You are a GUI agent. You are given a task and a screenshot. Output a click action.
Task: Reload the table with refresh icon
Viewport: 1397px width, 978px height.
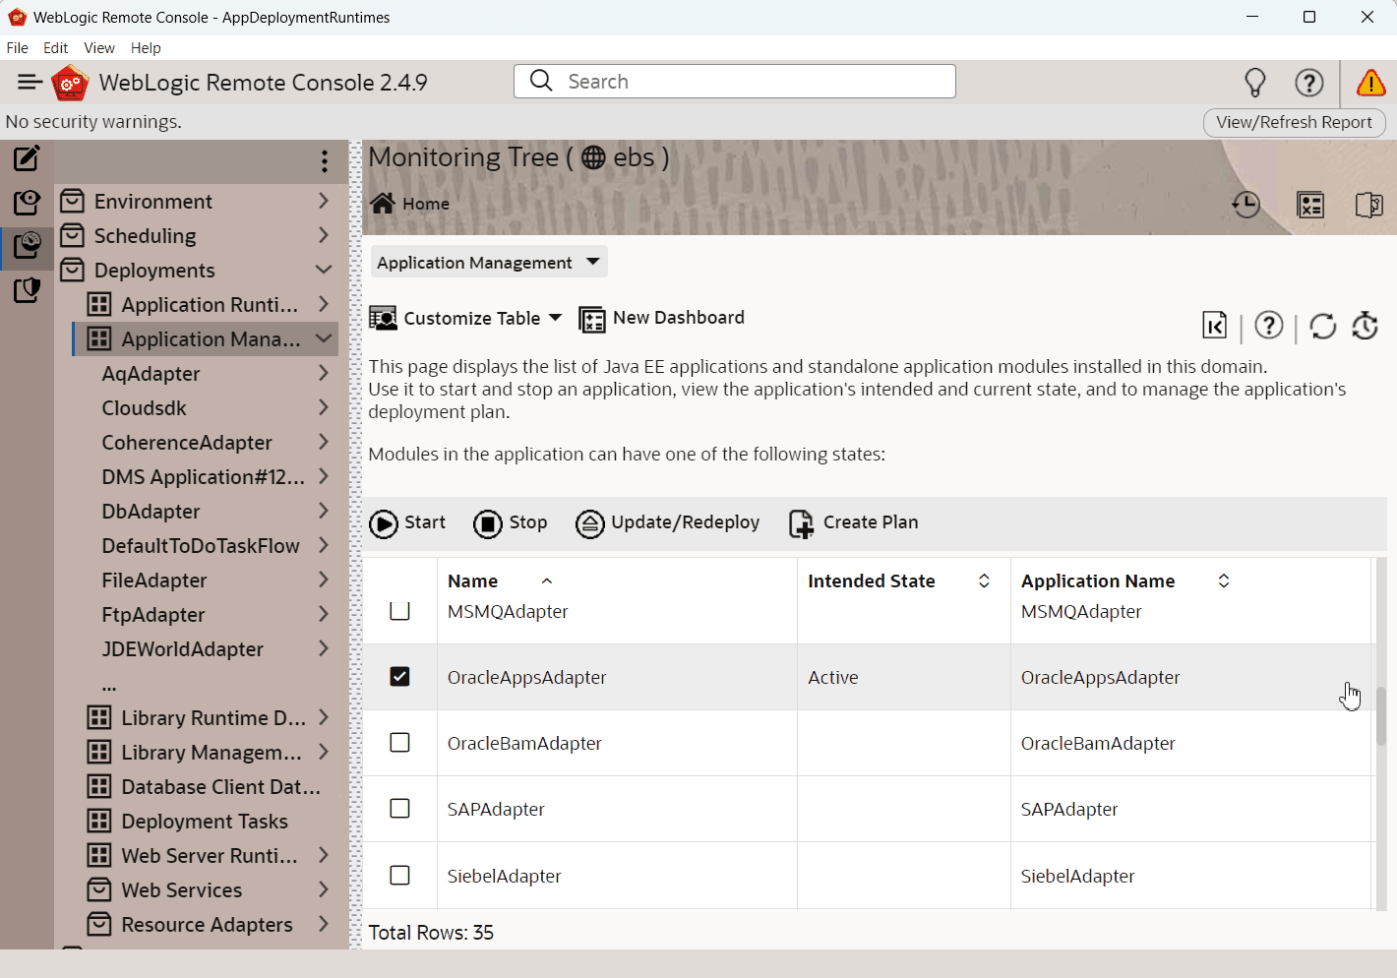(x=1323, y=326)
